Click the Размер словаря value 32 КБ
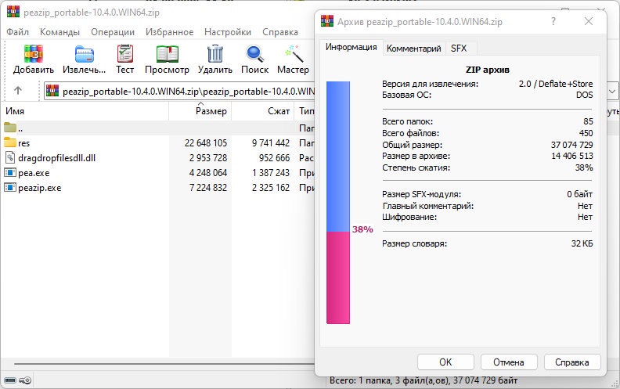Screen dimensions: 620x389 coord(582,243)
